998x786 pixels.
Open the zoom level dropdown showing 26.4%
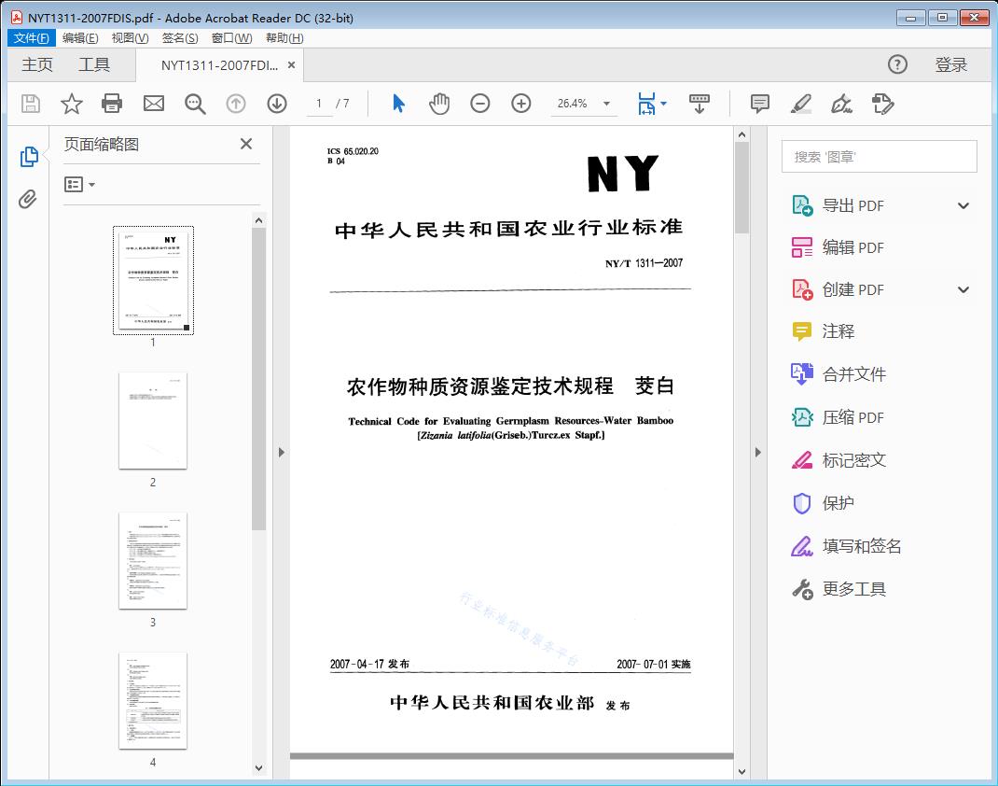coord(584,104)
